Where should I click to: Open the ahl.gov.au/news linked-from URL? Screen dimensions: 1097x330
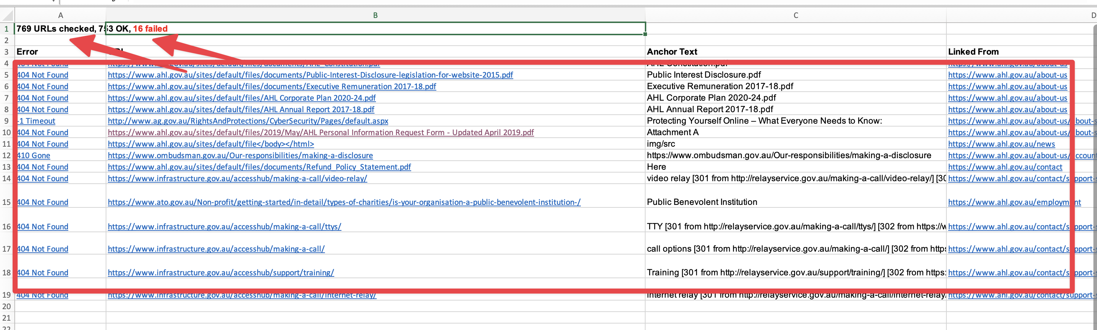[x=1001, y=144]
